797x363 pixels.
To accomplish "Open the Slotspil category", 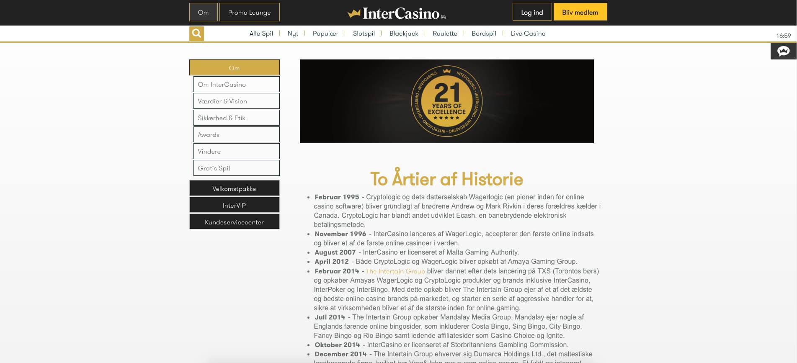I will (364, 33).
